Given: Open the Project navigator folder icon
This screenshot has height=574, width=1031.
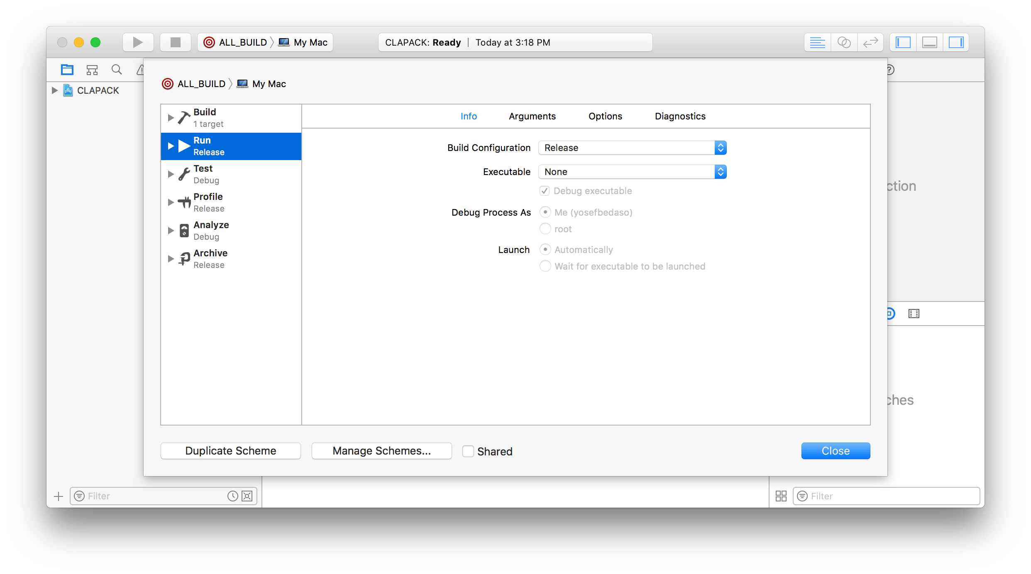Looking at the screenshot, I should pyautogui.click(x=67, y=69).
